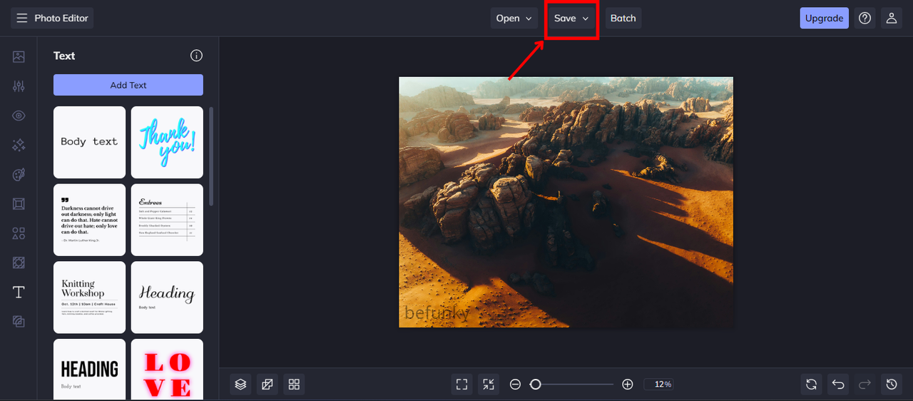This screenshot has height=401, width=913.
Task: Pick the Entrees menu text template
Action: point(167,220)
